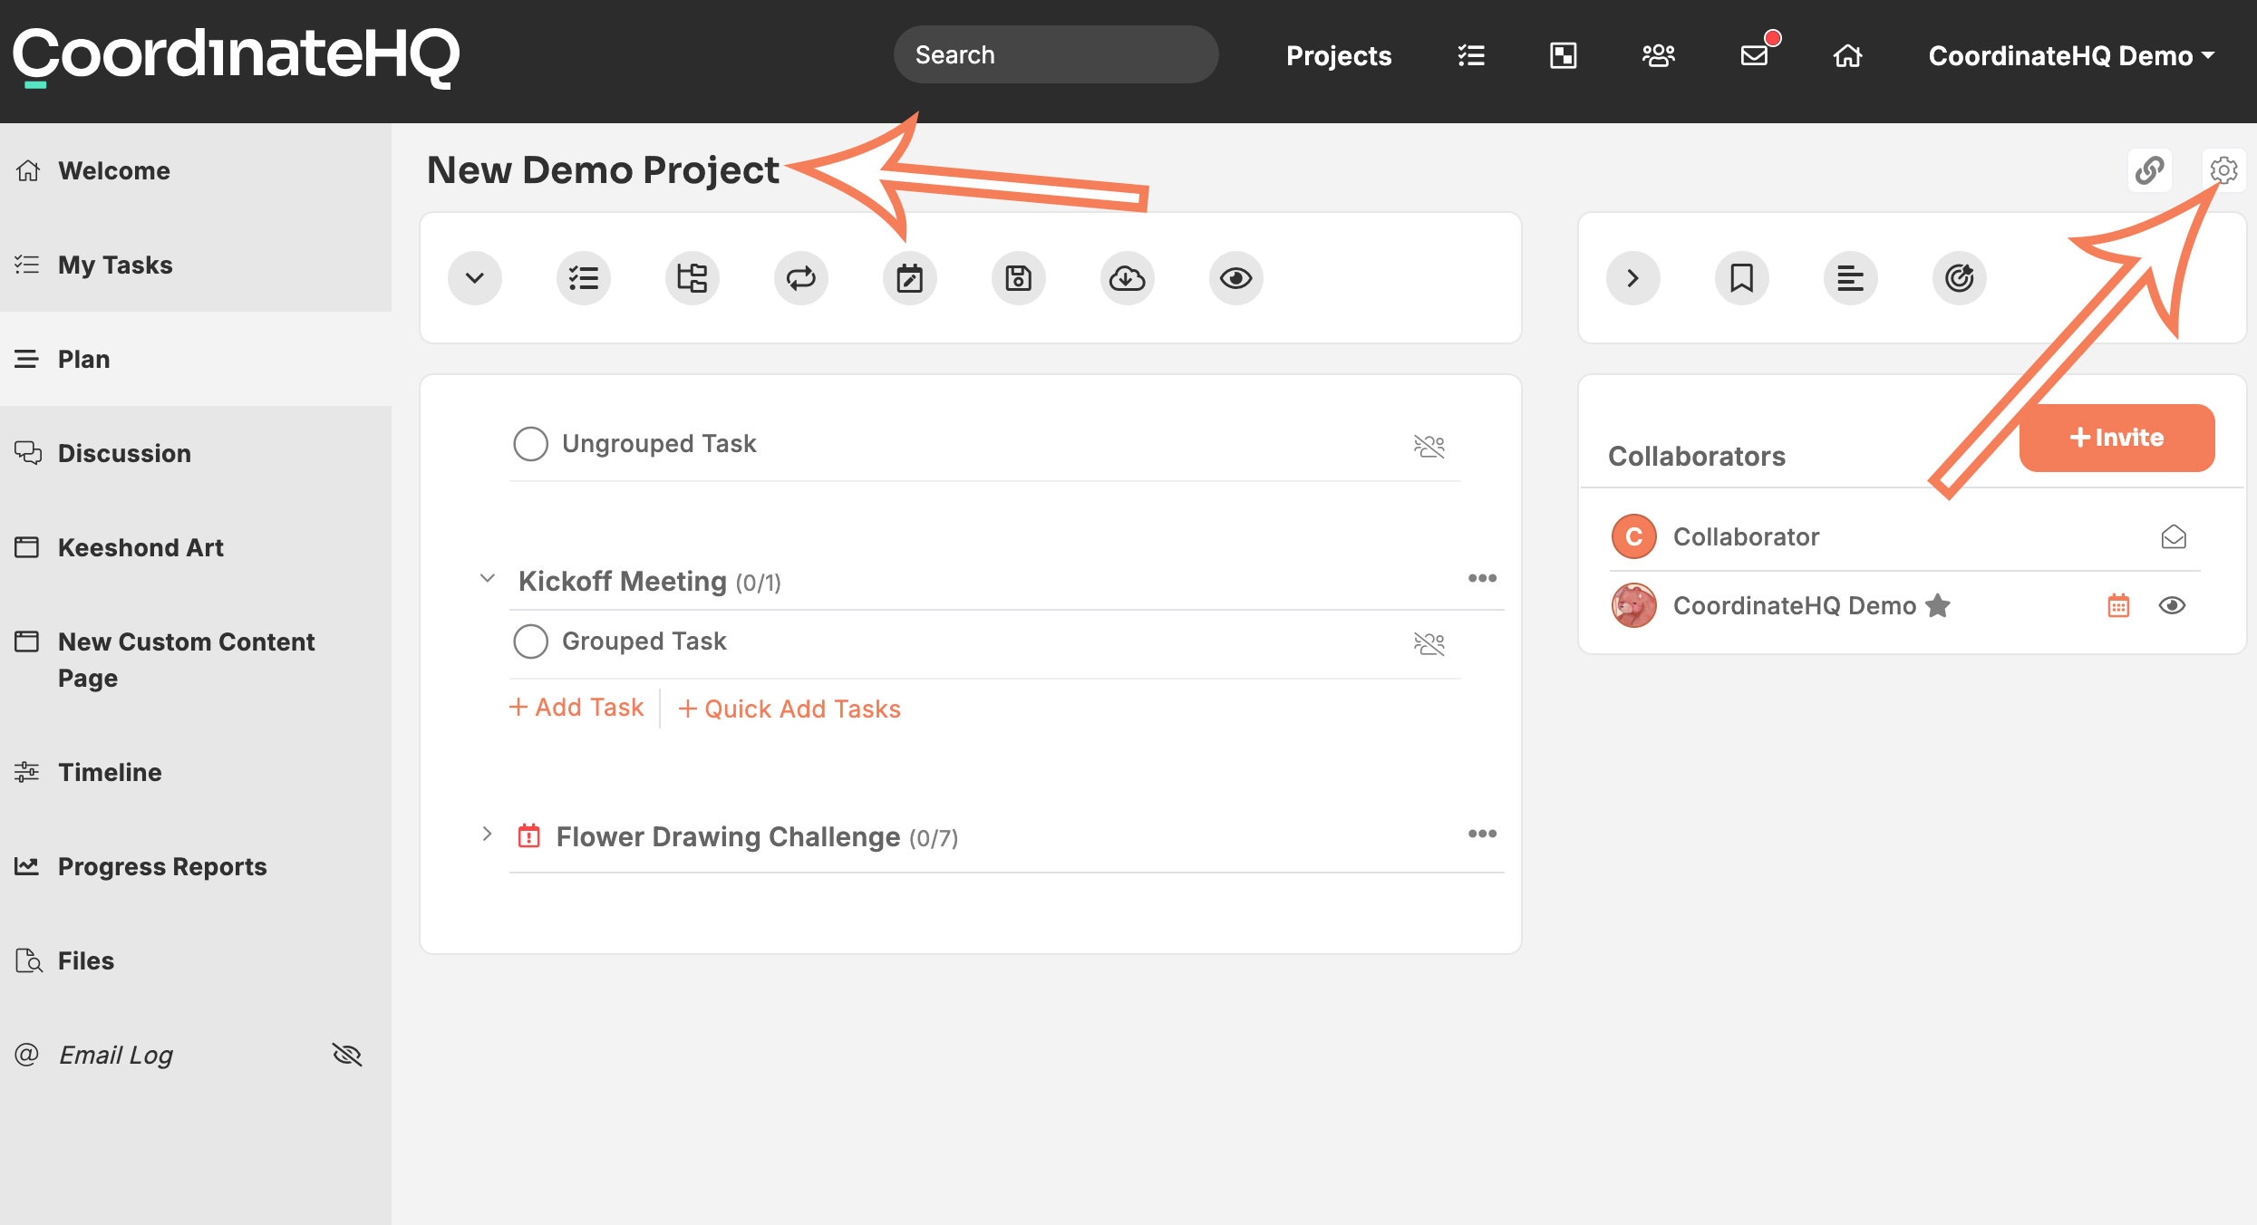
Task: Open the inbox envelope with red notification dot
Action: 1756,55
